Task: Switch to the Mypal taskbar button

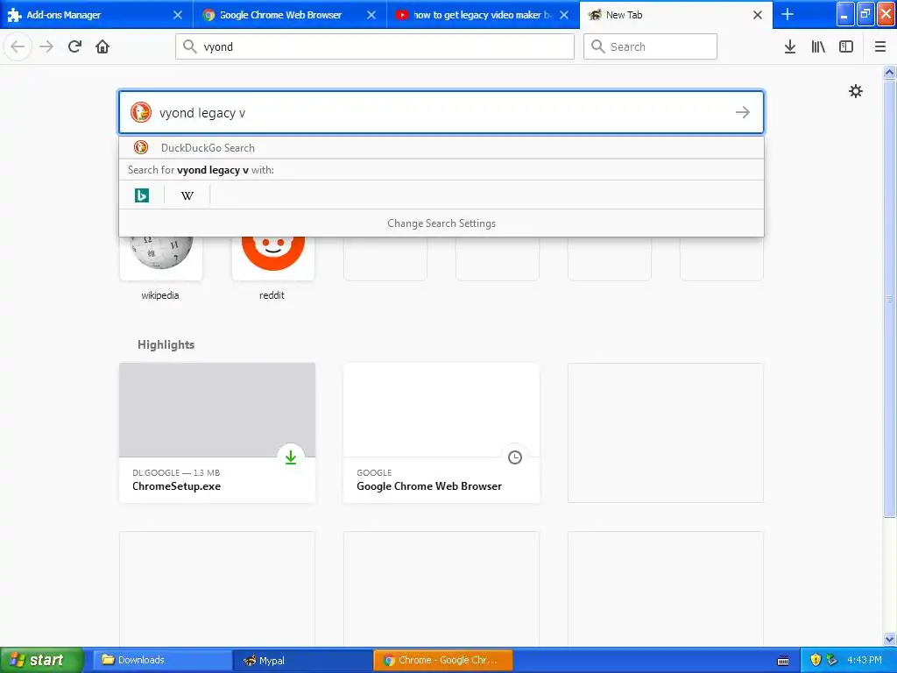Action: [x=302, y=660]
